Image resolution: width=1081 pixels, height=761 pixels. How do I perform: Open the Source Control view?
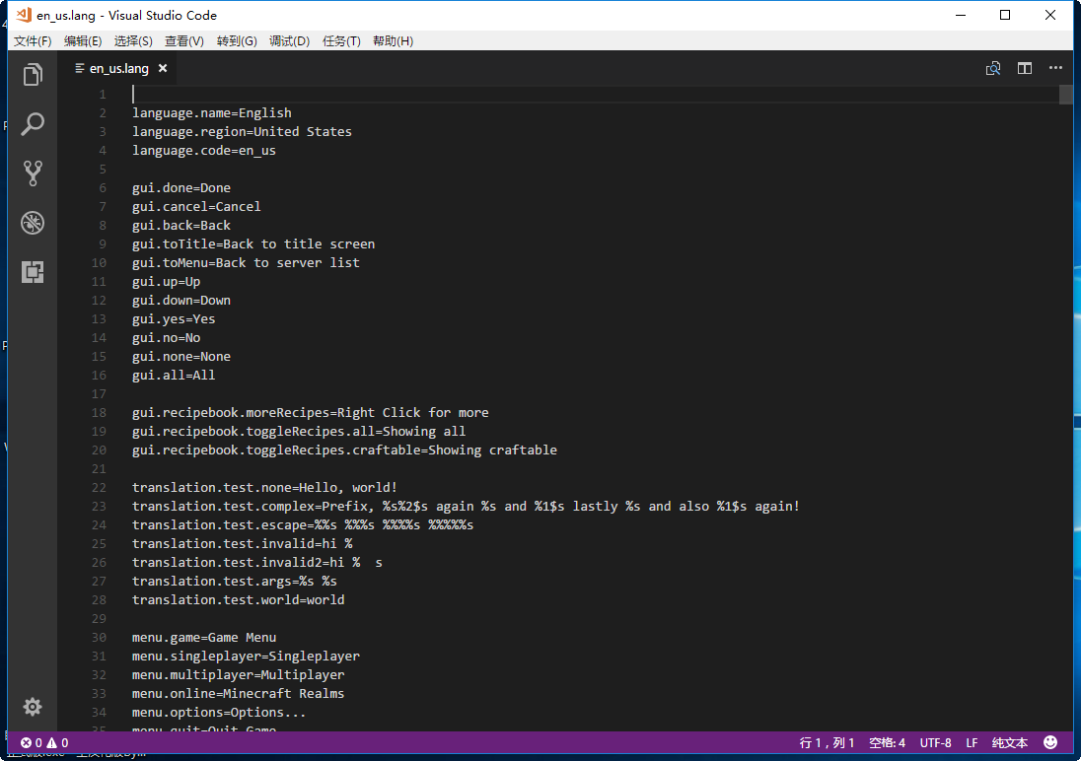tap(33, 173)
